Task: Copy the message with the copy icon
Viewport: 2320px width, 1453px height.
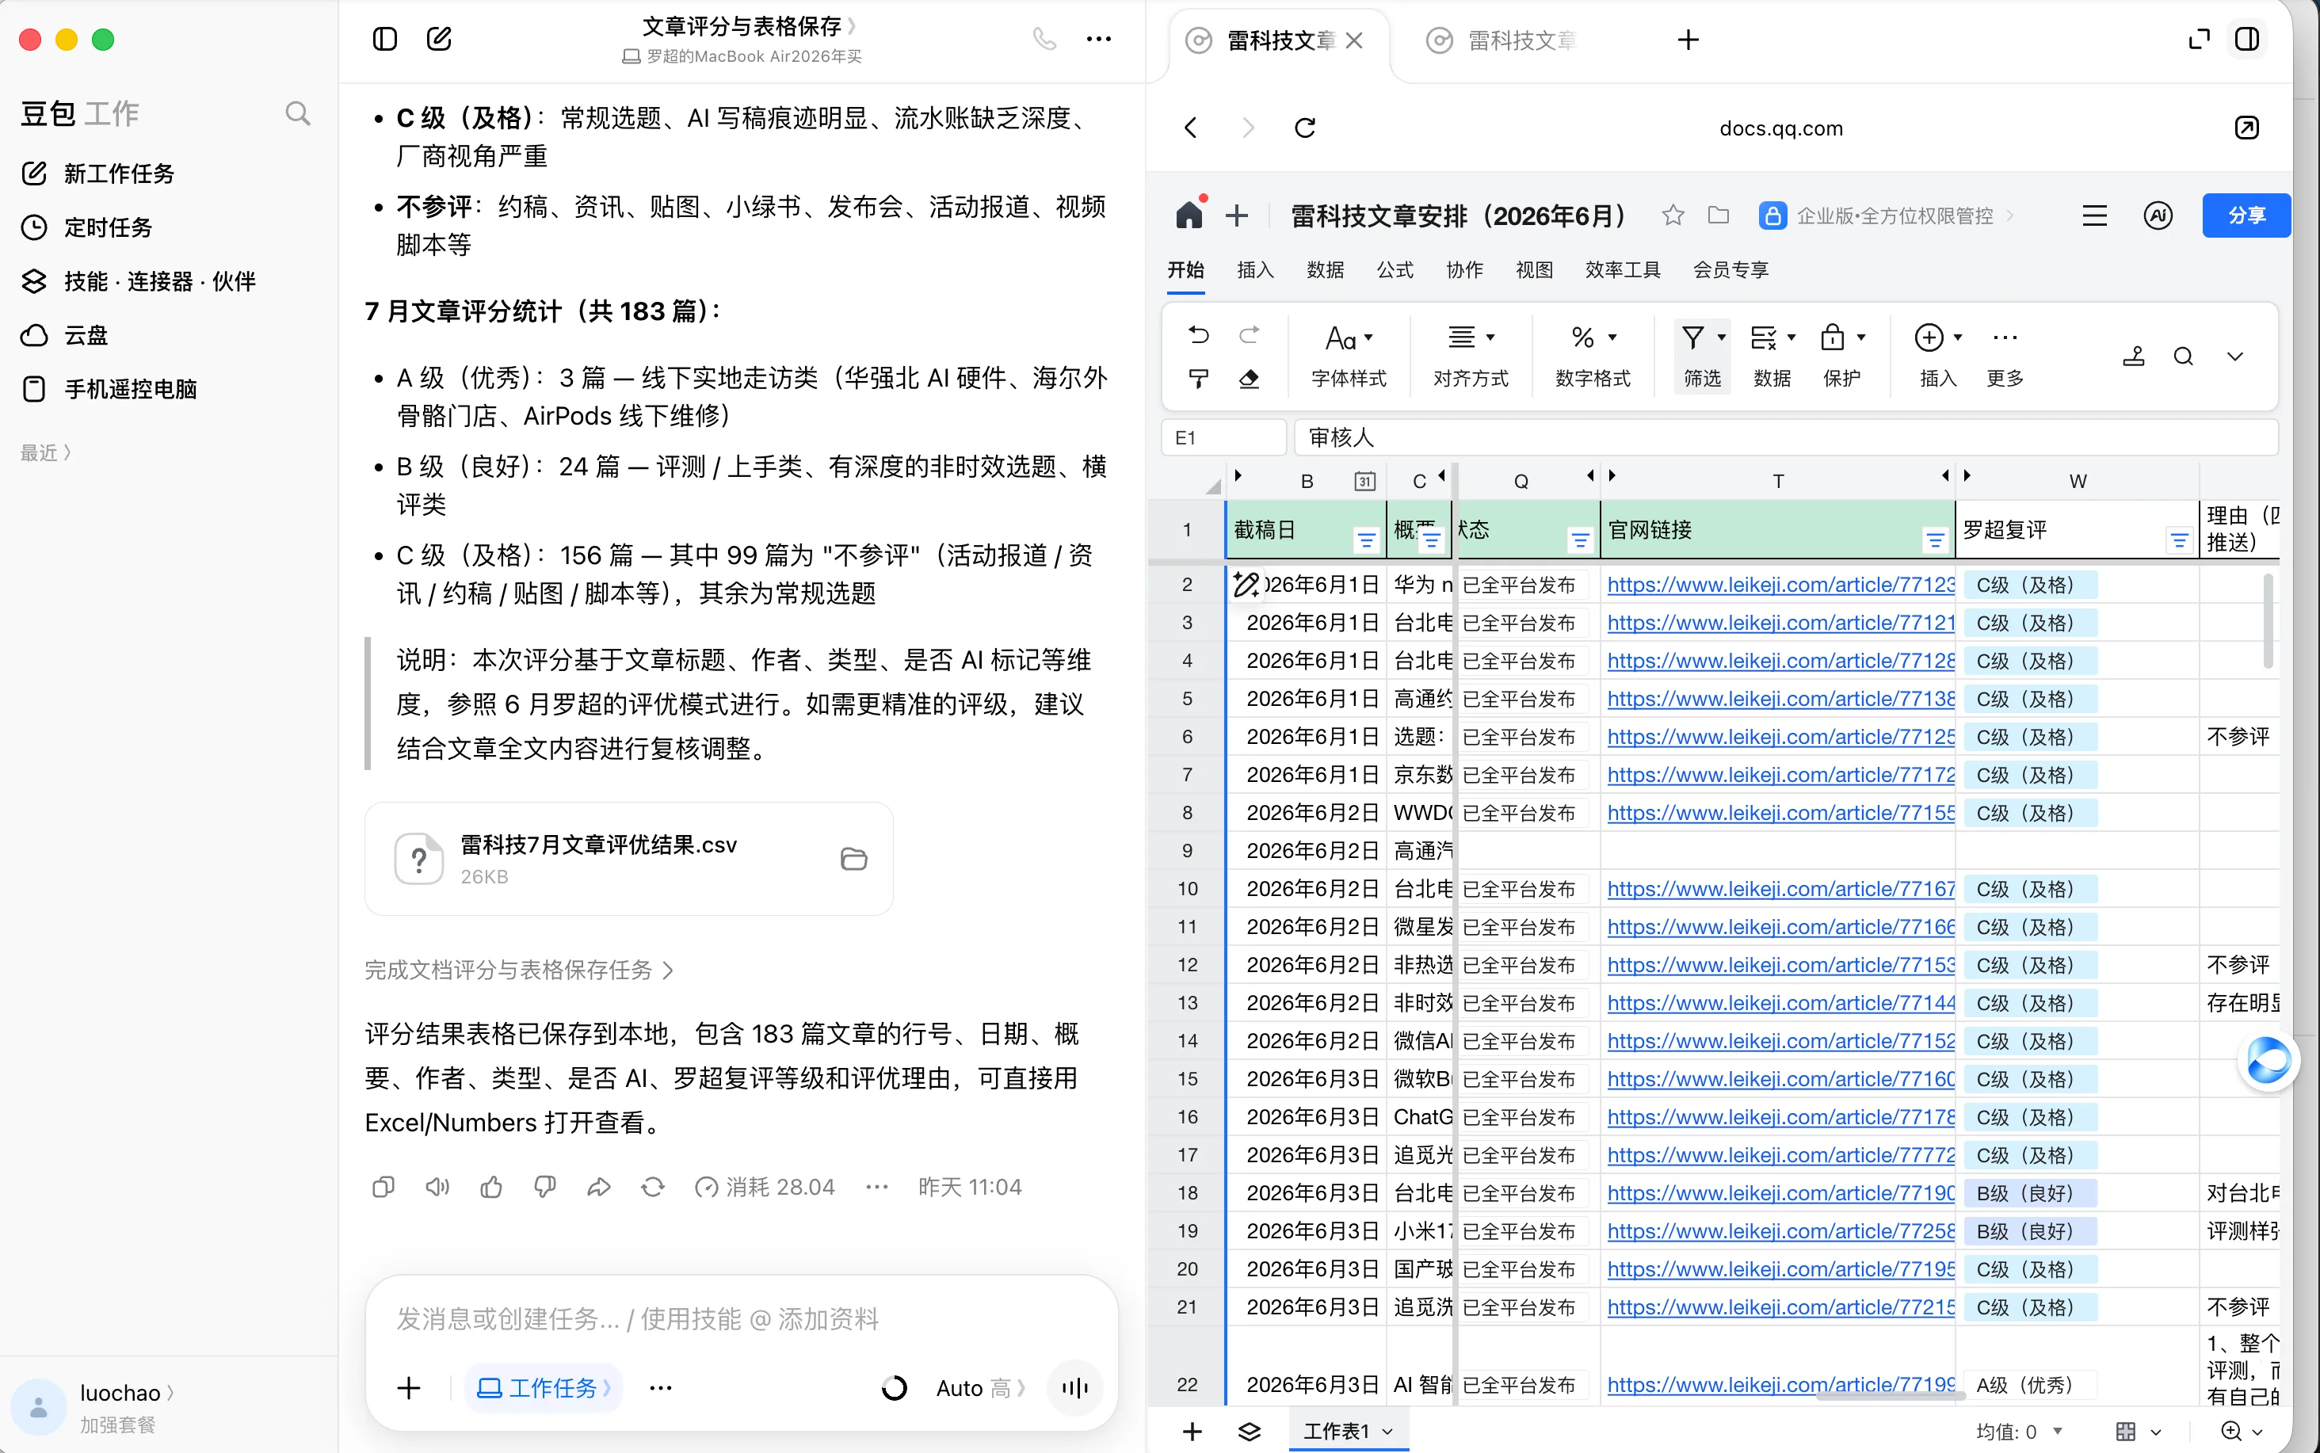Action: [x=383, y=1188]
